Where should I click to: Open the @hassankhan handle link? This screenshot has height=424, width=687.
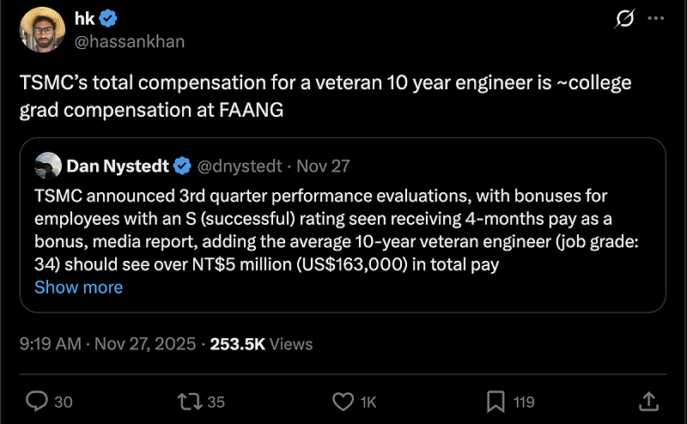pos(130,41)
